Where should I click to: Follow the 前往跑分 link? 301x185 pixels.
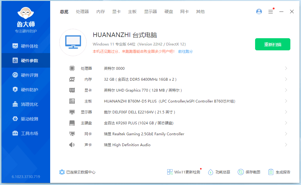pyautogui.click(x=185, y=51)
